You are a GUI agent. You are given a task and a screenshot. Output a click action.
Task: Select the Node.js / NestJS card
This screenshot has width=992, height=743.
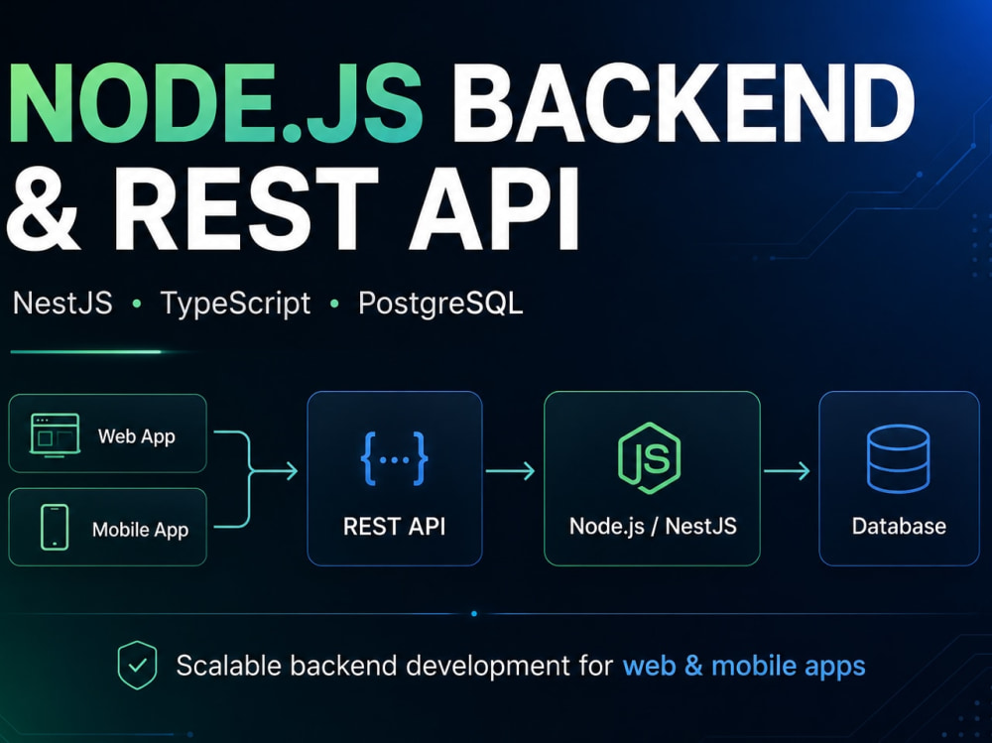(x=652, y=478)
